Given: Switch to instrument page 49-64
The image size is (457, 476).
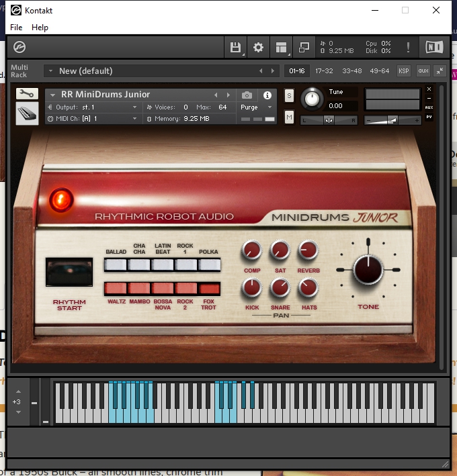Looking at the screenshot, I should click(x=380, y=70).
